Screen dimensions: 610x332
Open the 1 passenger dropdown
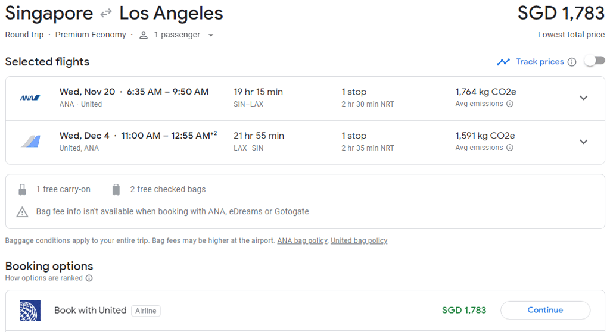(177, 35)
